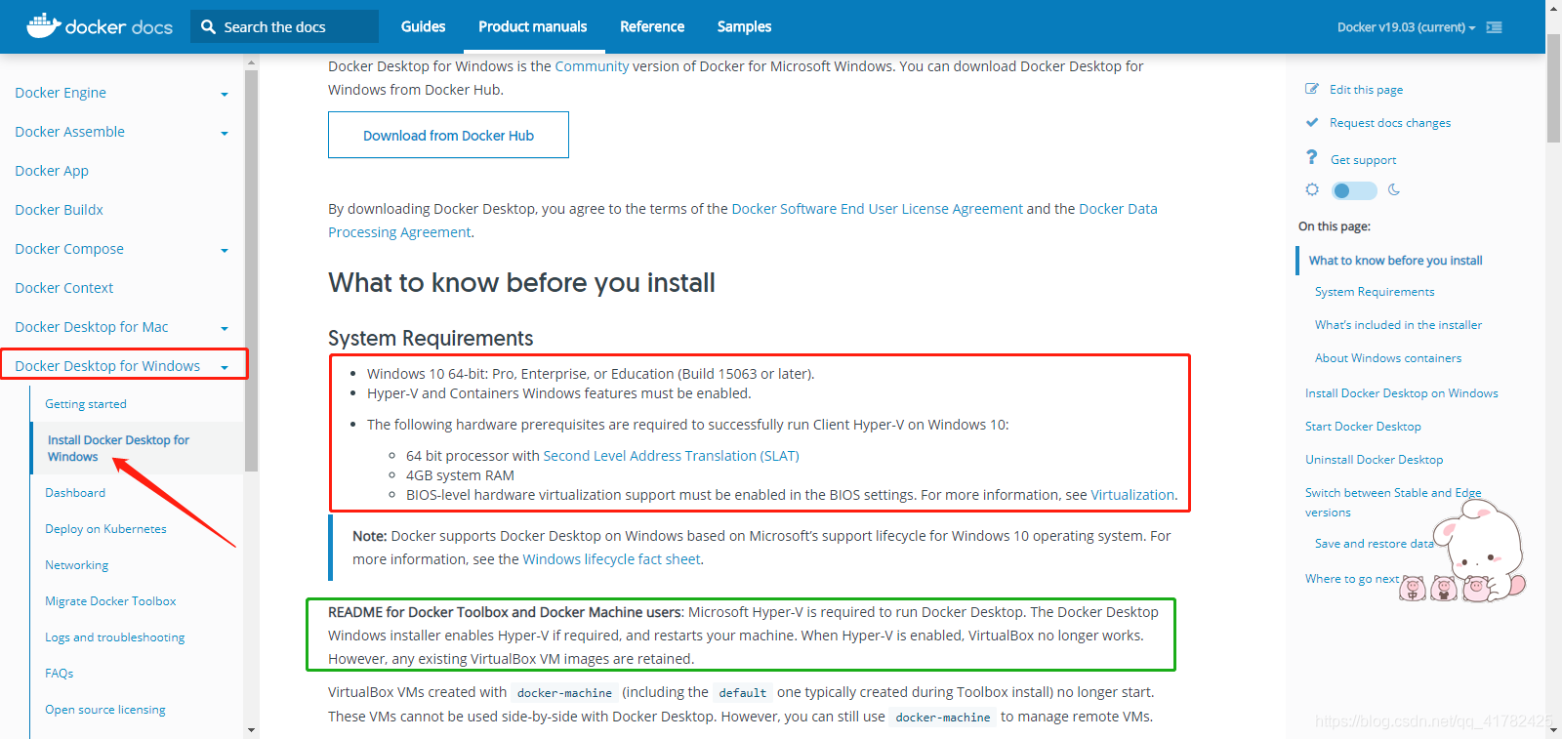Jump to System Requirements section
Viewport: 1562px width, 739px height.
click(x=1375, y=292)
